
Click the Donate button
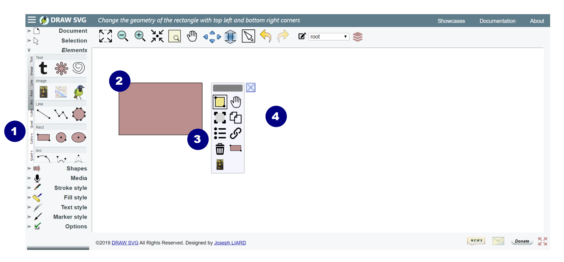522,241
